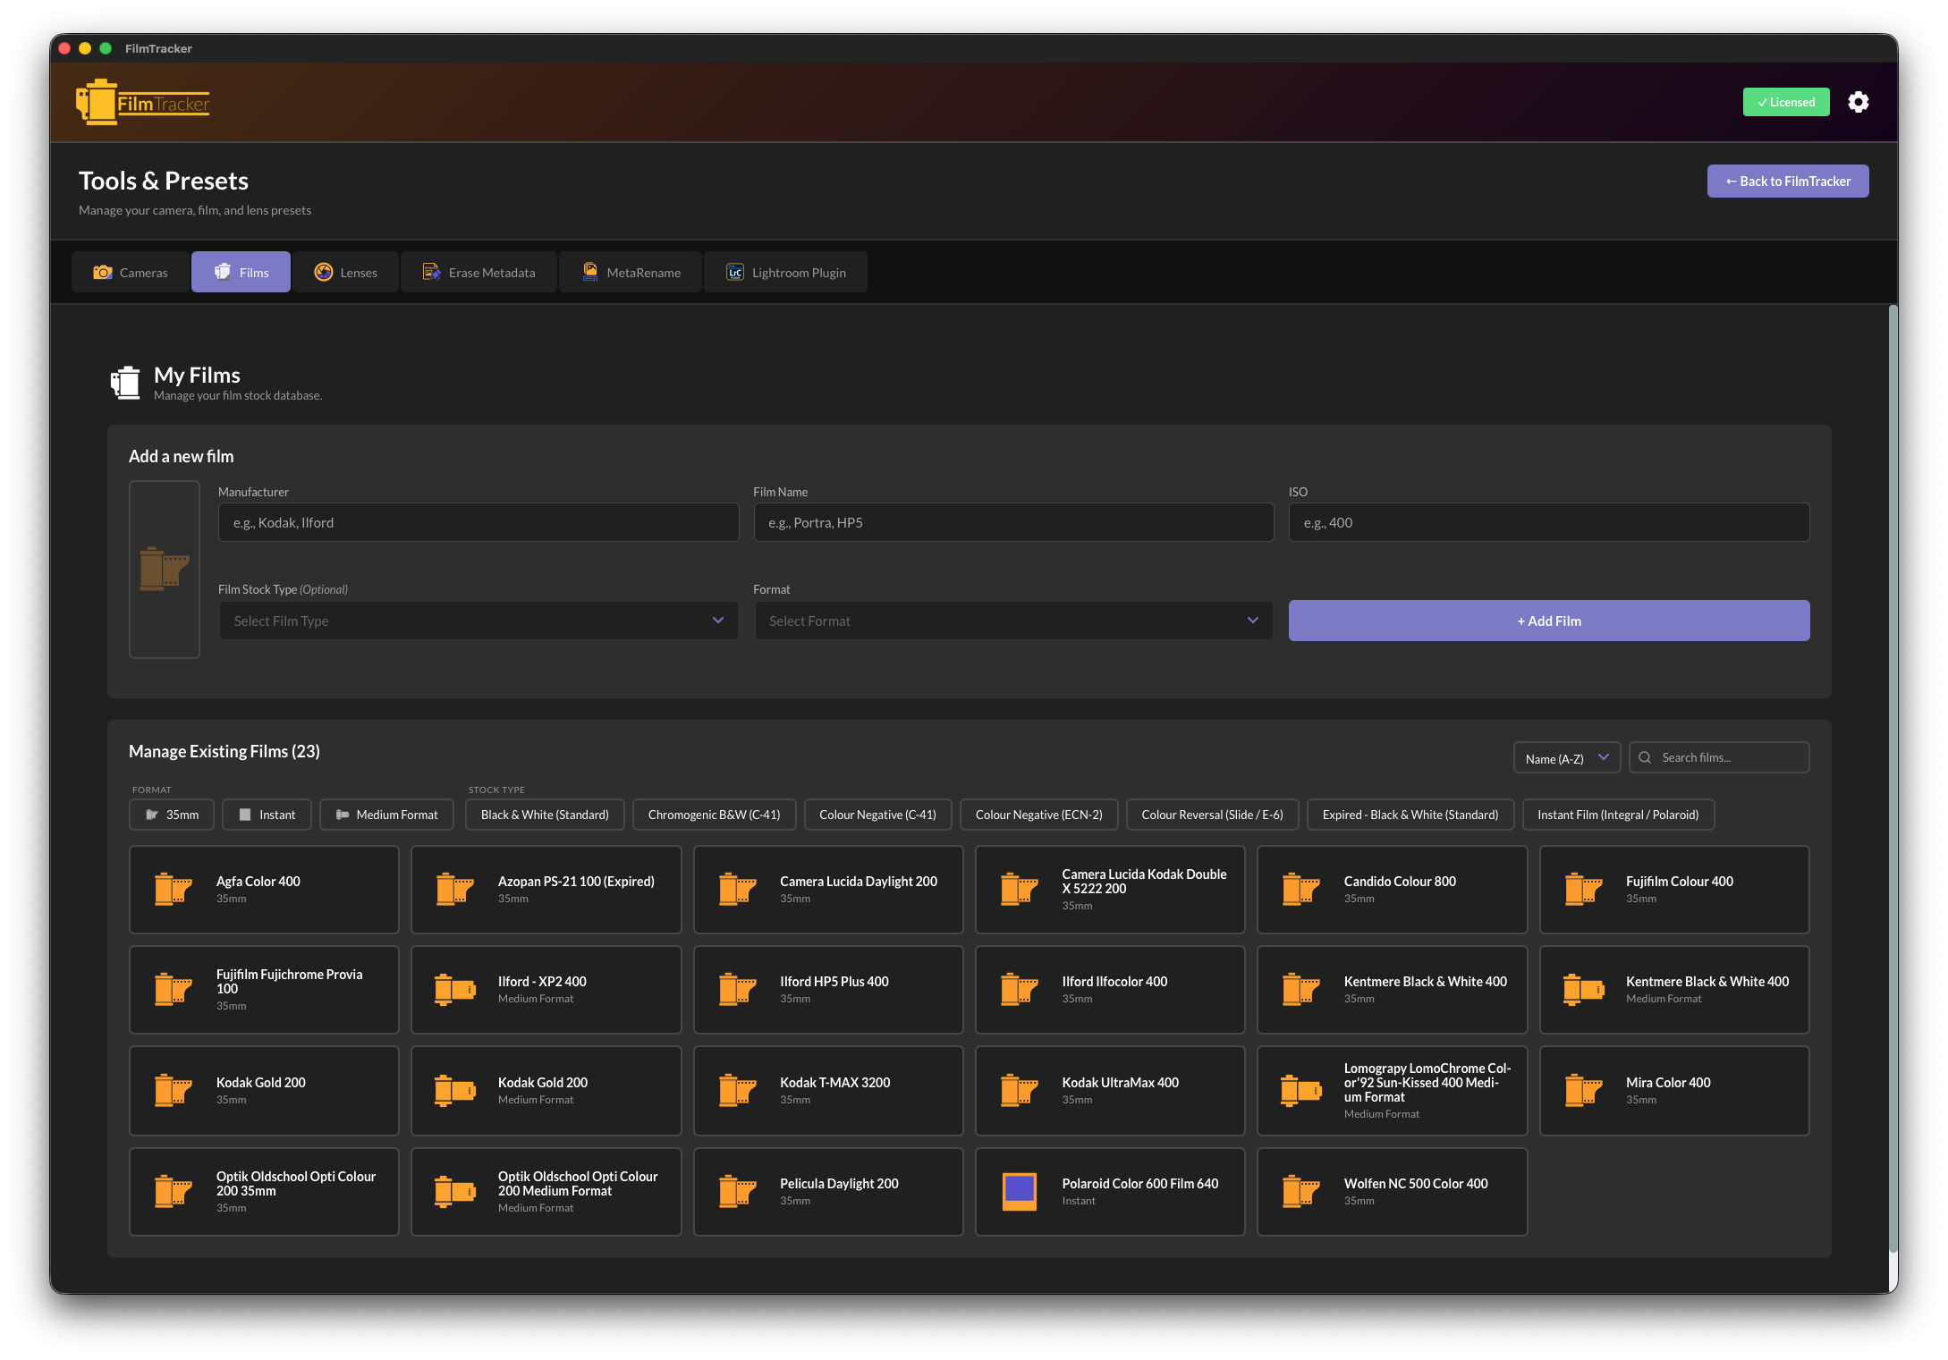Image resolution: width=1948 pixels, height=1360 pixels.
Task: Open the Select Film Type dropdown
Action: point(479,621)
